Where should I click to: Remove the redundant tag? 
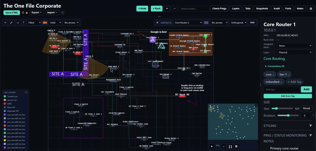tap(281, 82)
